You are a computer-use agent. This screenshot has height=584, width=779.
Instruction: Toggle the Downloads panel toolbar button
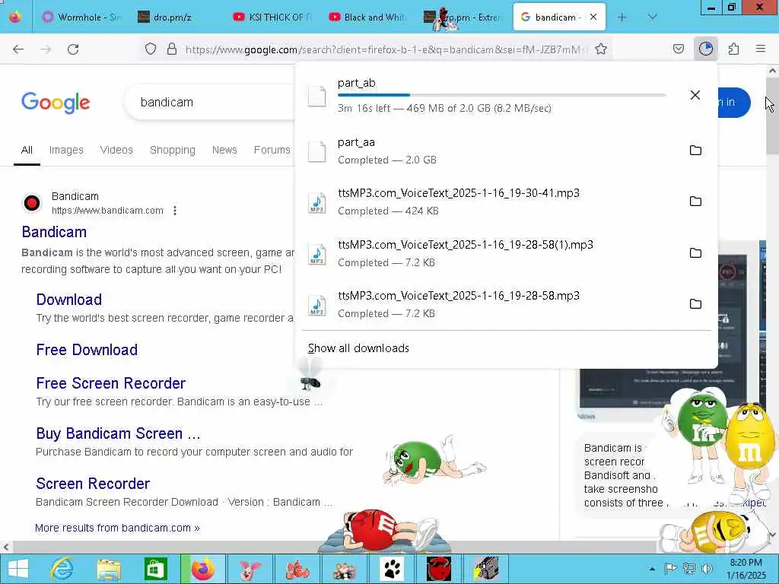point(706,49)
